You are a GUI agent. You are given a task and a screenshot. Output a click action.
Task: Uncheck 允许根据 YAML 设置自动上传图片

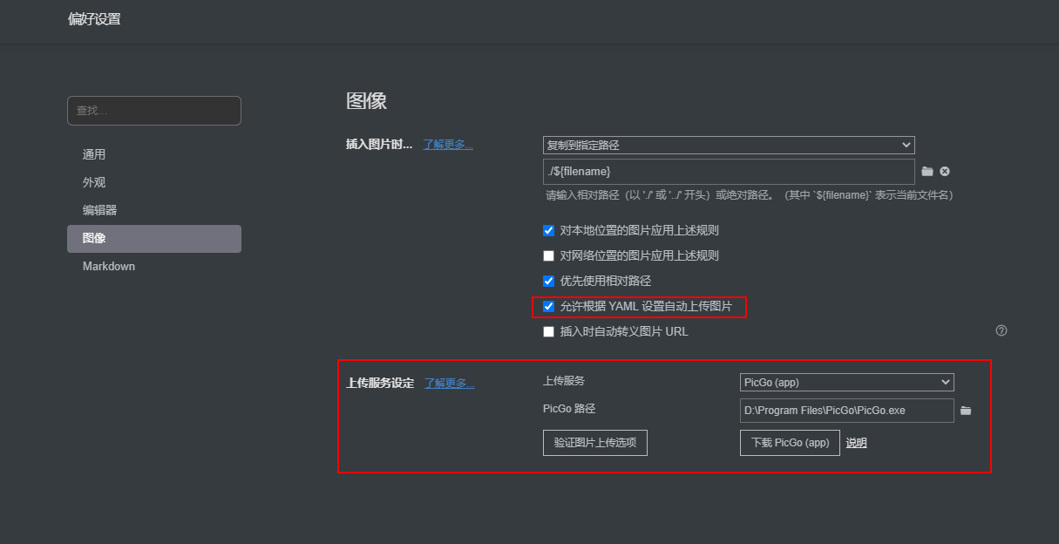(548, 307)
